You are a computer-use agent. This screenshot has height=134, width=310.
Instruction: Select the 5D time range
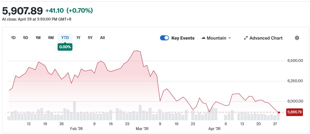(26, 38)
